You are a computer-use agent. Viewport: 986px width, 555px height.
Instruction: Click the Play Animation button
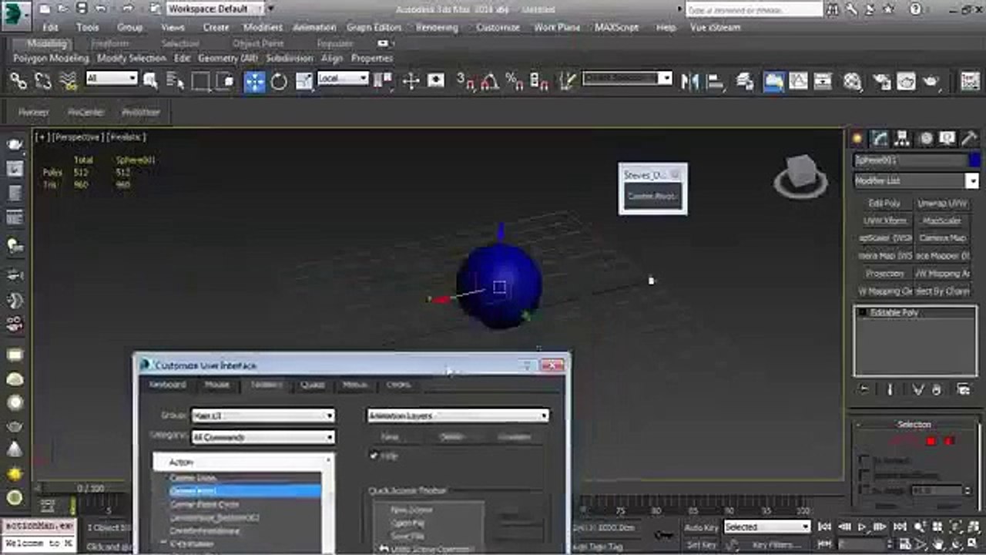click(863, 527)
